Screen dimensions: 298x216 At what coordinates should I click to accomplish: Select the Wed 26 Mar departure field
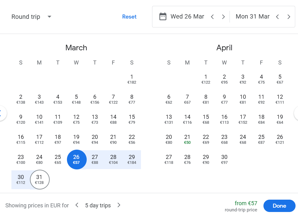(x=187, y=17)
